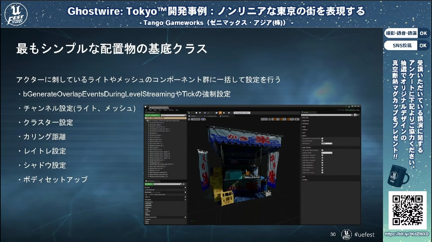Expand the LOD section in Details
This screenshot has height=242, width=432.
[304, 177]
